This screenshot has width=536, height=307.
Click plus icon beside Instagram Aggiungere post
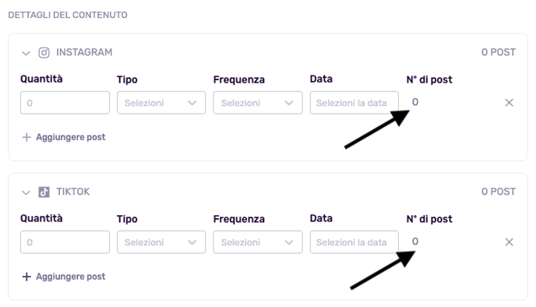pyautogui.click(x=26, y=137)
